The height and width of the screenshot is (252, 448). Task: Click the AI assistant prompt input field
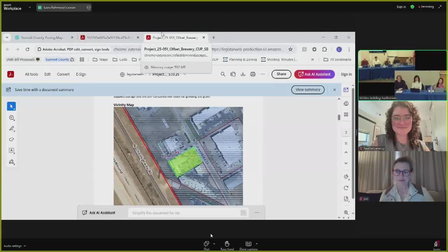coord(185,213)
